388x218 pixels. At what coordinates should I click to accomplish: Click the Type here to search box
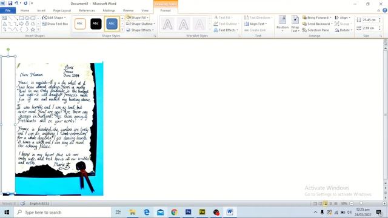[62, 213]
